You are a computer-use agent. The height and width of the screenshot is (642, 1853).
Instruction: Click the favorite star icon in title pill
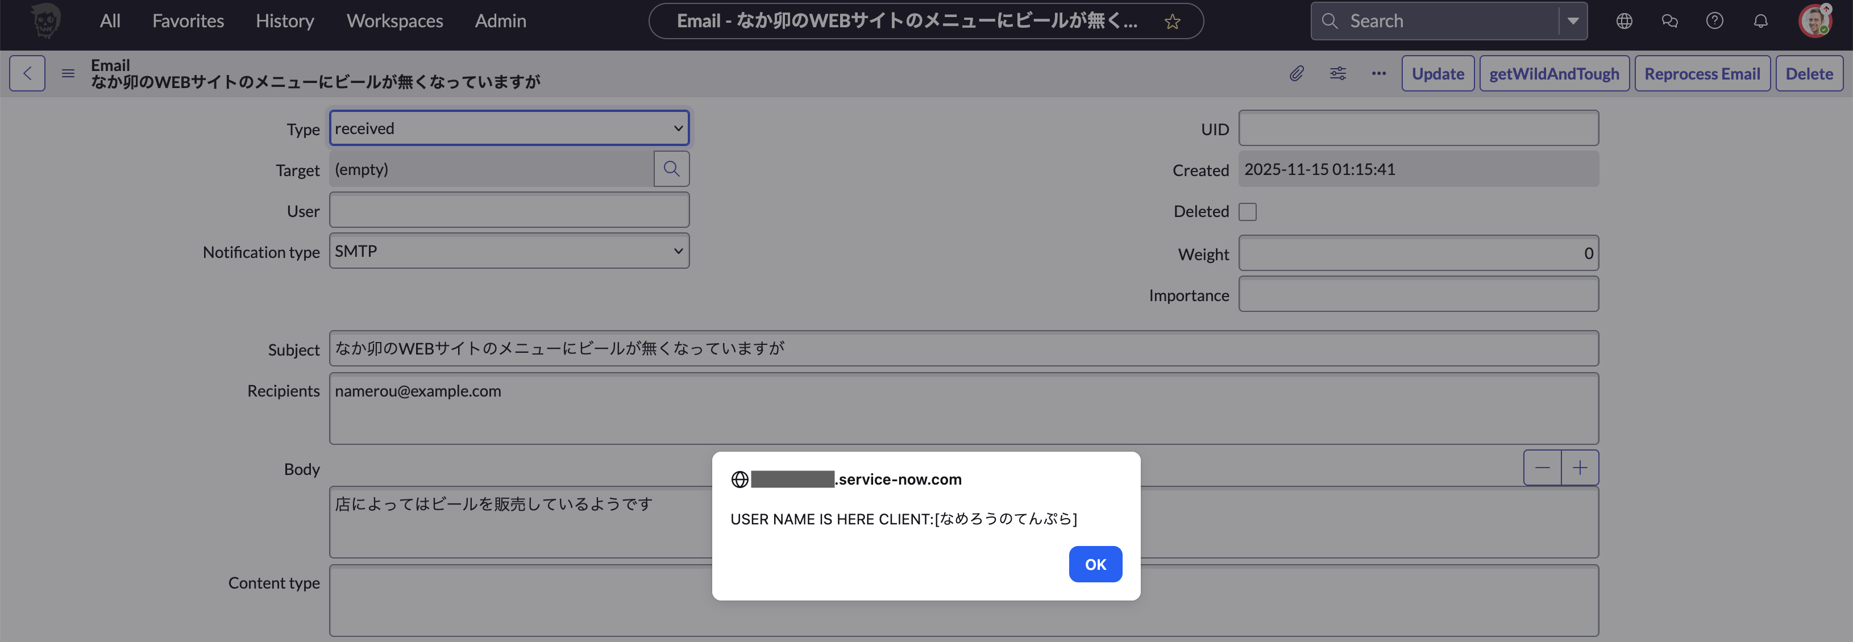[x=1173, y=22]
